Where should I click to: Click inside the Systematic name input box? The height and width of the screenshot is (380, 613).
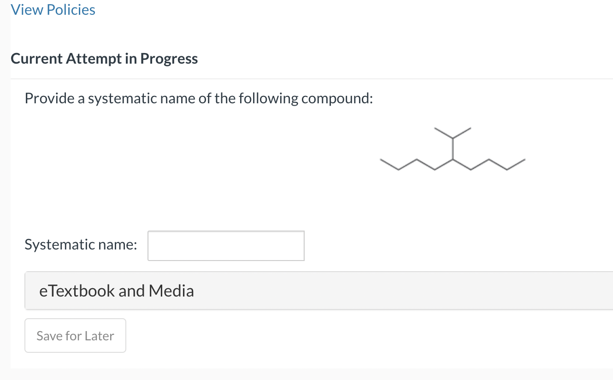pos(225,245)
